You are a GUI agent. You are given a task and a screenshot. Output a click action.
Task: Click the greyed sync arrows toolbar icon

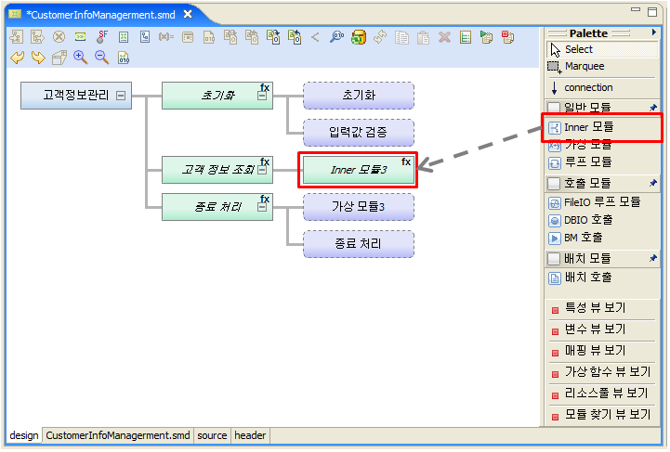(380, 37)
